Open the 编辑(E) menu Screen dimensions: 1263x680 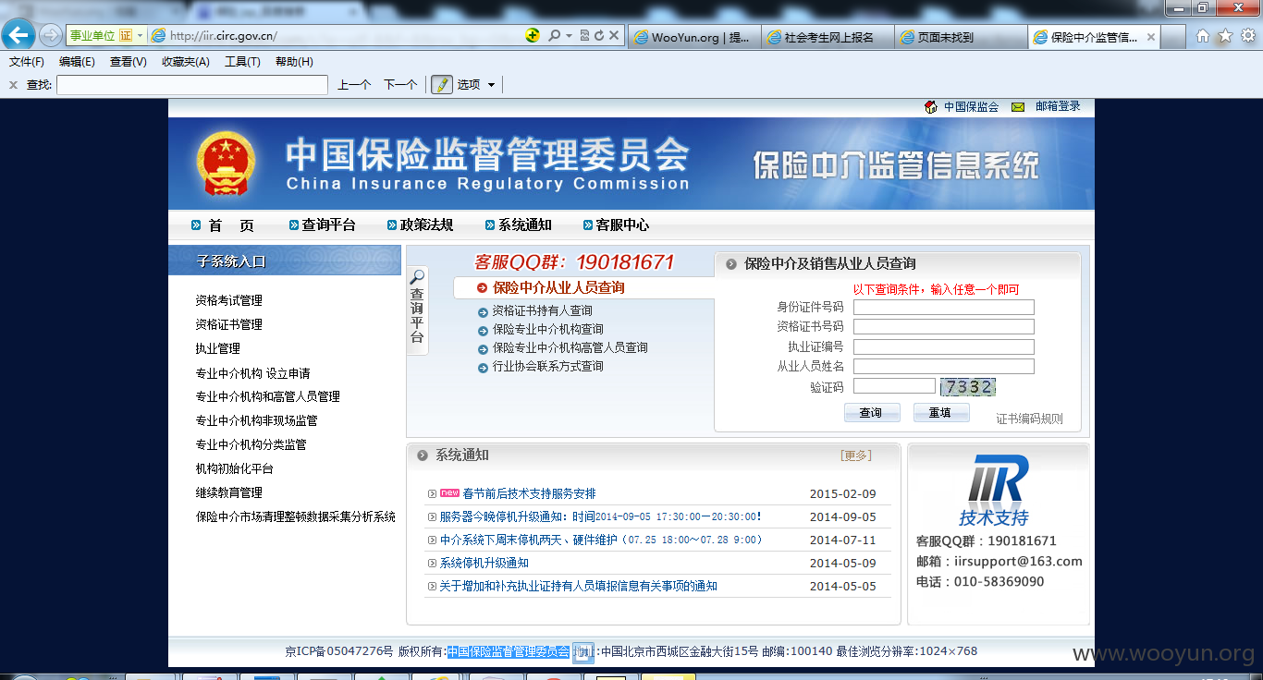pos(77,62)
